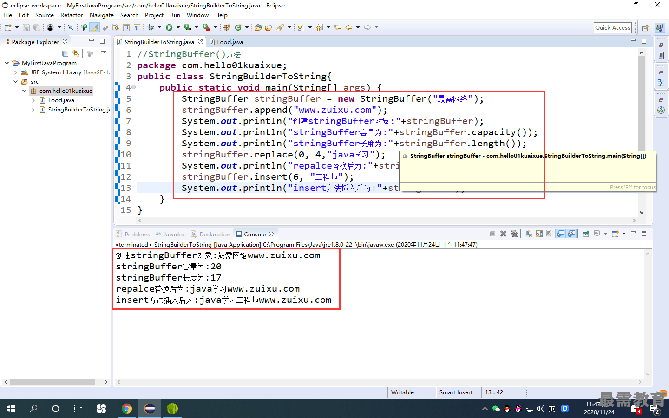This screenshot has height=418, width=669.
Task: Open the External Tools dropdown arrow
Action: point(215,27)
